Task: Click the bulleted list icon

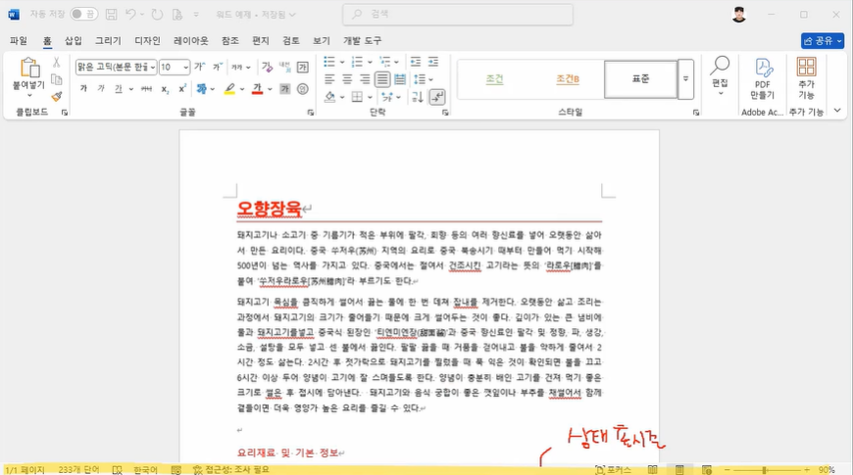Action: point(330,63)
